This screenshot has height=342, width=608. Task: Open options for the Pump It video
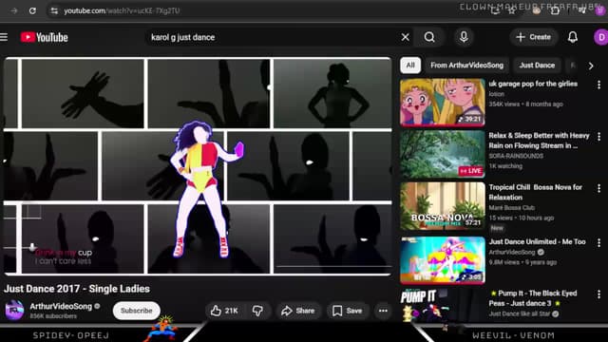599,294
